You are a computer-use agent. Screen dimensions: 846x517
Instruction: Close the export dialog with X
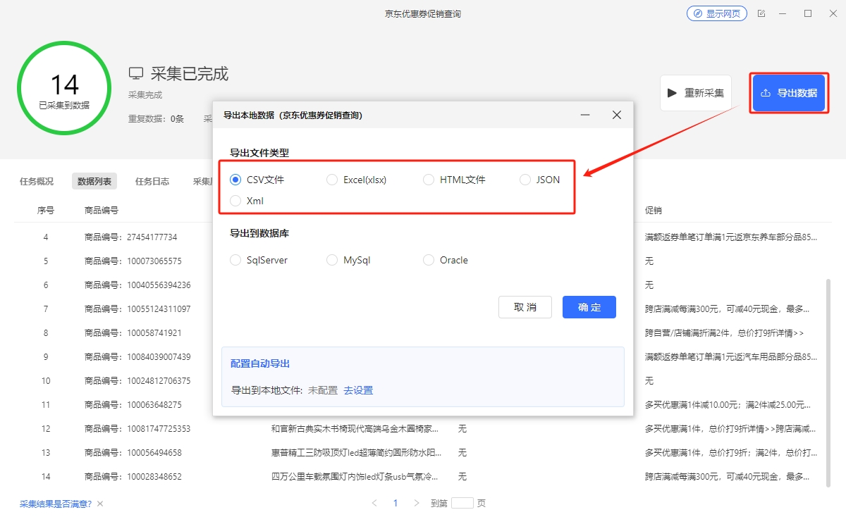[617, 115]
